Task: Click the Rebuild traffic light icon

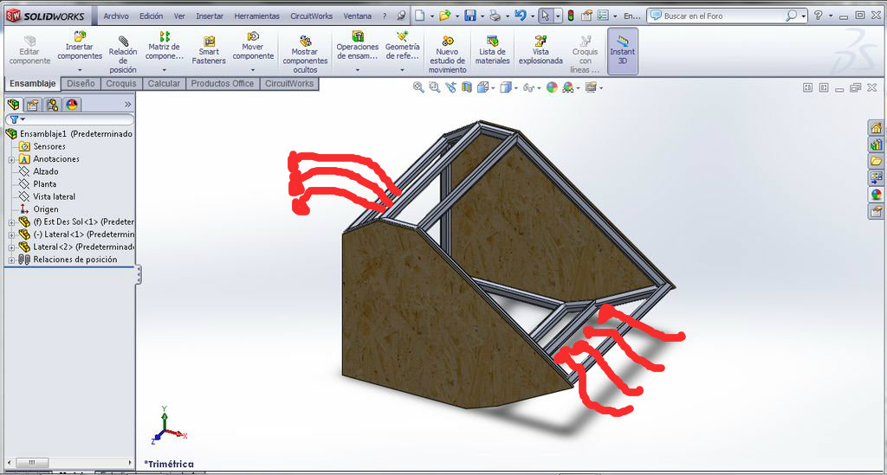Action: pyautogui.click(x=571, y=16)
